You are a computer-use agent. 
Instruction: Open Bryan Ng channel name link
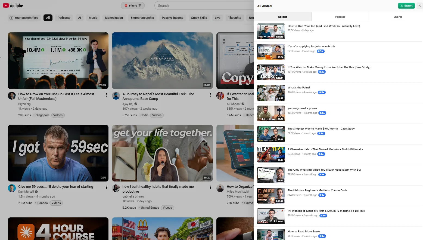coord(24,104)
